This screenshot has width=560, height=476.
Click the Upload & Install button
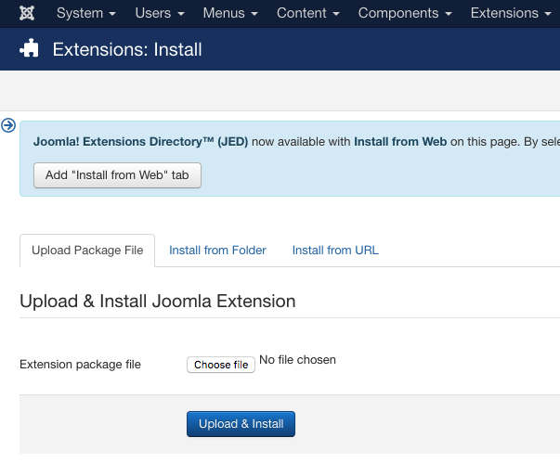(x=241, y=424)
